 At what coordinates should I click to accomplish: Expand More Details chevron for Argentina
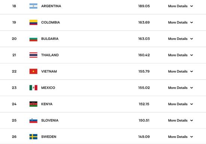[x=192, y=6]
